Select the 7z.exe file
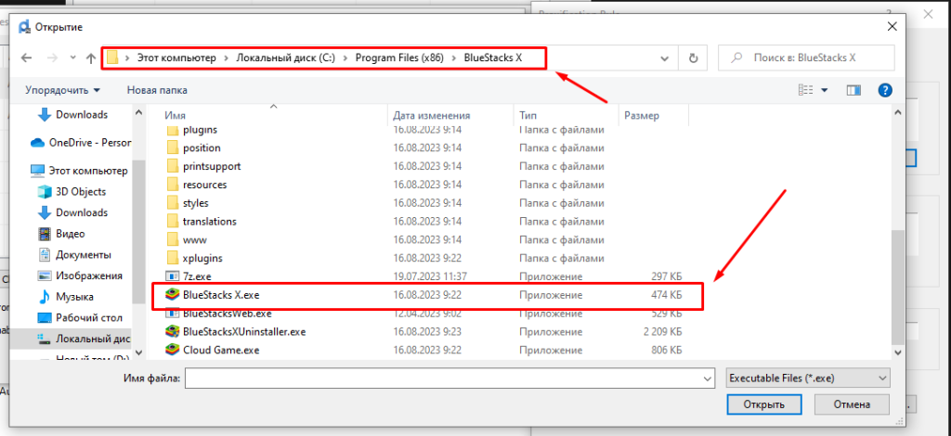This screenshot has height=436, width=951. click(x=197, y=276)
